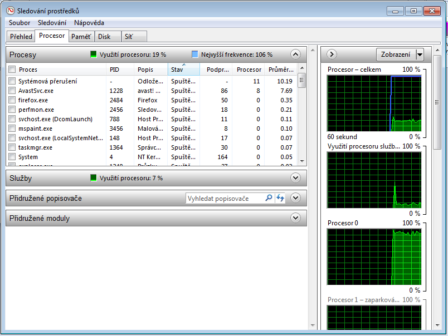This screenshot has width=448, height=336.
Task: Click the graph pane scroll-up arrow
Action: tap(437, 50)
